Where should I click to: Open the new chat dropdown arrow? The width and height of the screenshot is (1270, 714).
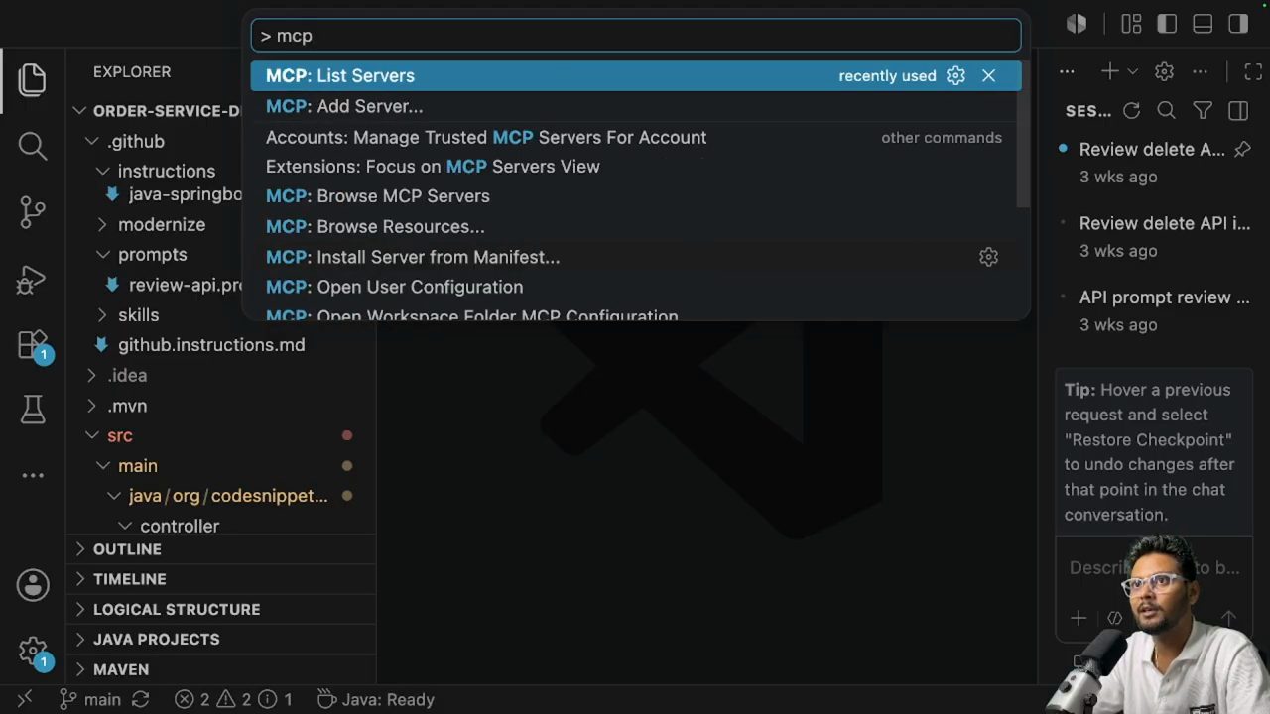tap(1132, 71)
